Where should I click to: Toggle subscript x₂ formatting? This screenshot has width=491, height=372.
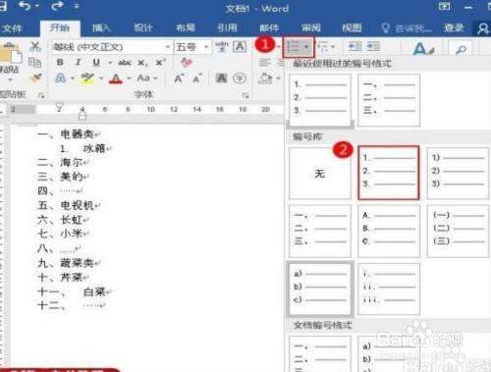point(142,63)
